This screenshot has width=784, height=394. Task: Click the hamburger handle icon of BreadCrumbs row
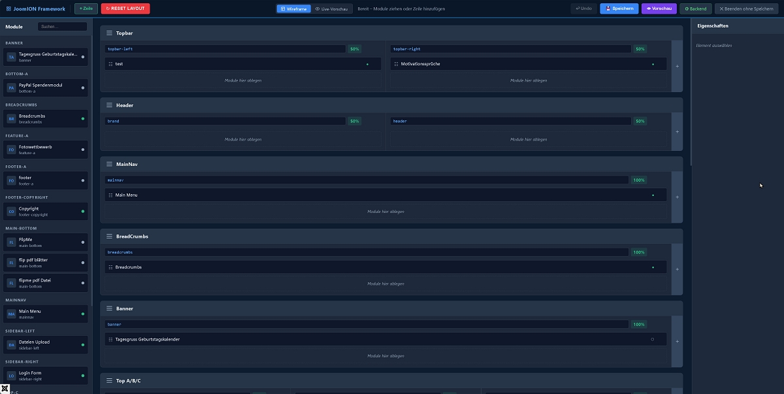tap(110, 236)
